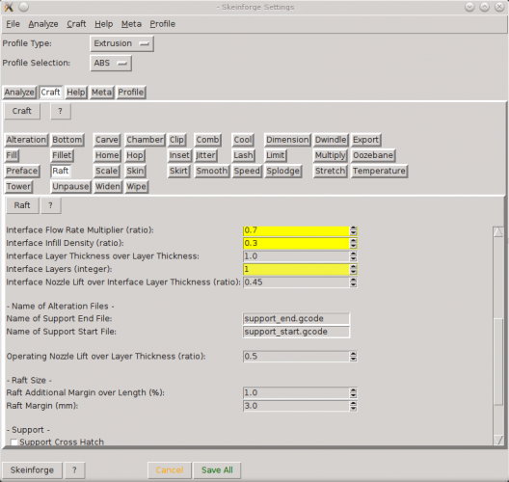Click the Save All button
The width and height of the screenshot is (509, 482).
217,470
